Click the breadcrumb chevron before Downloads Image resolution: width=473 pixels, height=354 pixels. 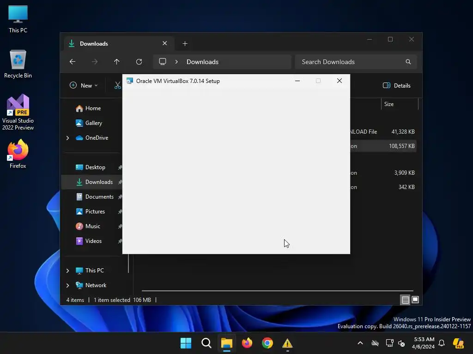[x=176, y=62]
